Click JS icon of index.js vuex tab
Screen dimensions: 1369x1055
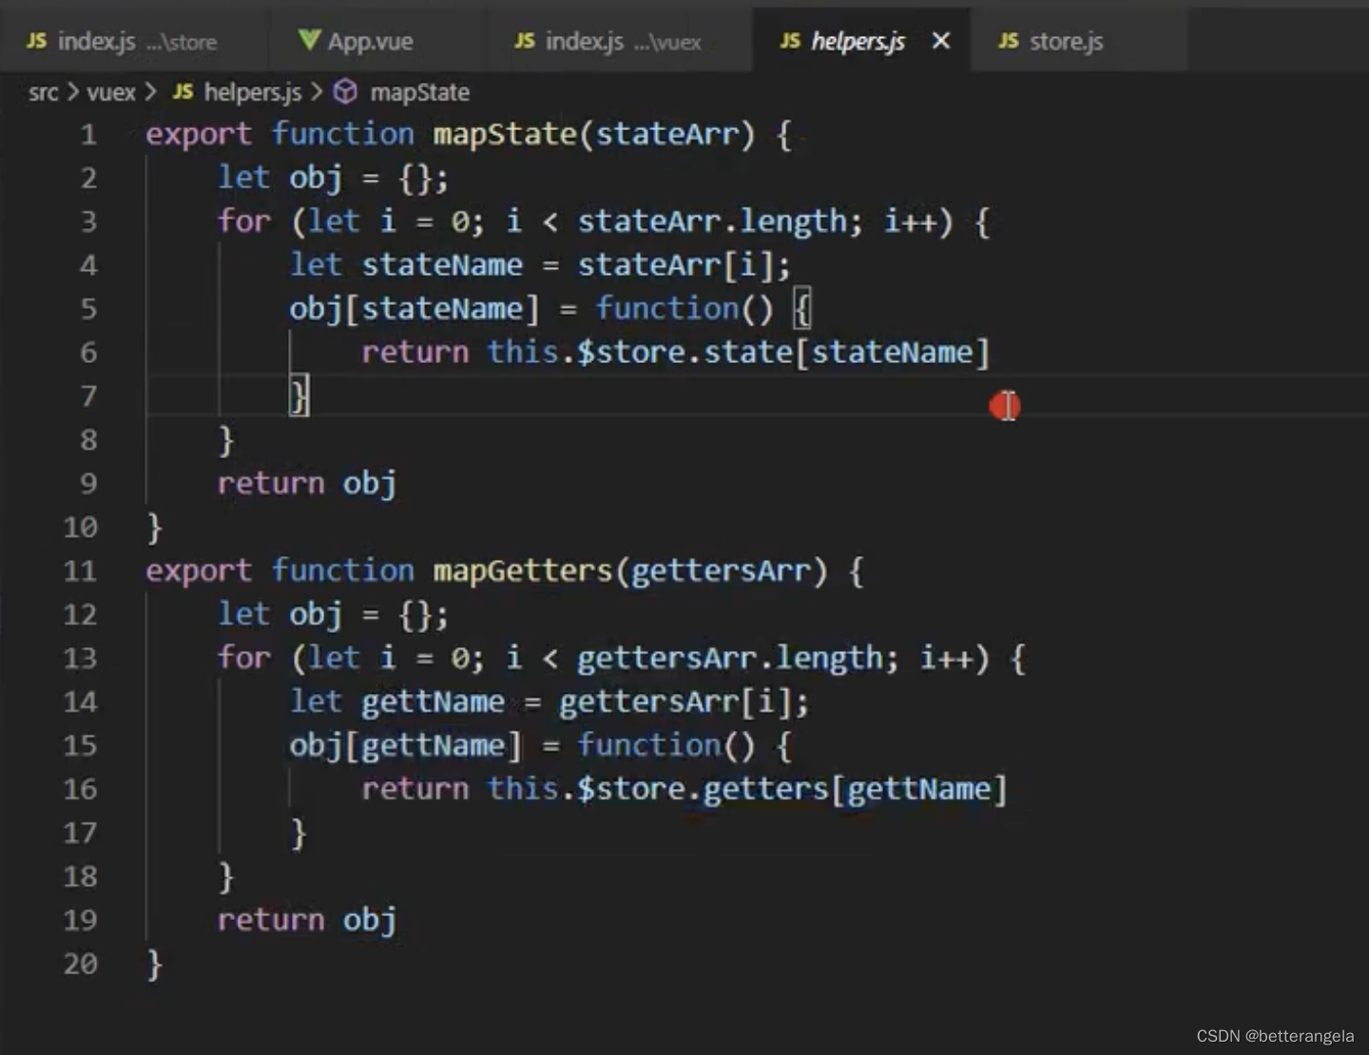tap(524, 41)
